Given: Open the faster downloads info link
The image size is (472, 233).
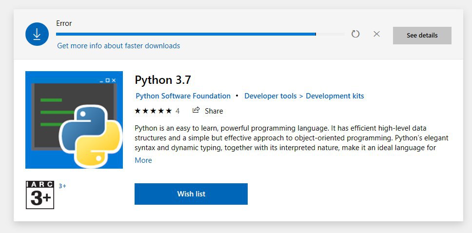Looking at the screenshot, I should coord(118,46).
